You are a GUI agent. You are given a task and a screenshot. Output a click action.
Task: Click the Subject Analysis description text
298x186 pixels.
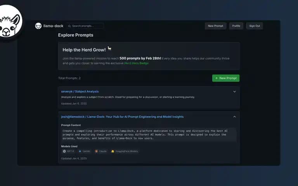128,97
